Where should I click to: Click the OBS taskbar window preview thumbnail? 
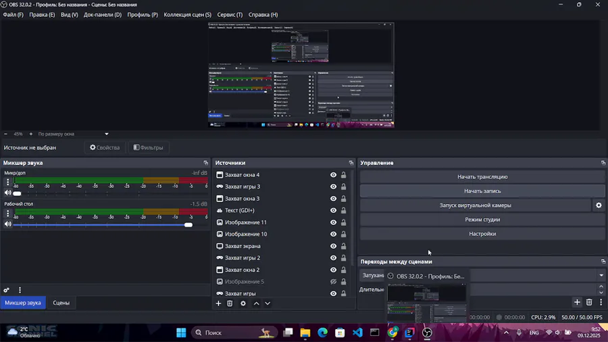[426, 303]
